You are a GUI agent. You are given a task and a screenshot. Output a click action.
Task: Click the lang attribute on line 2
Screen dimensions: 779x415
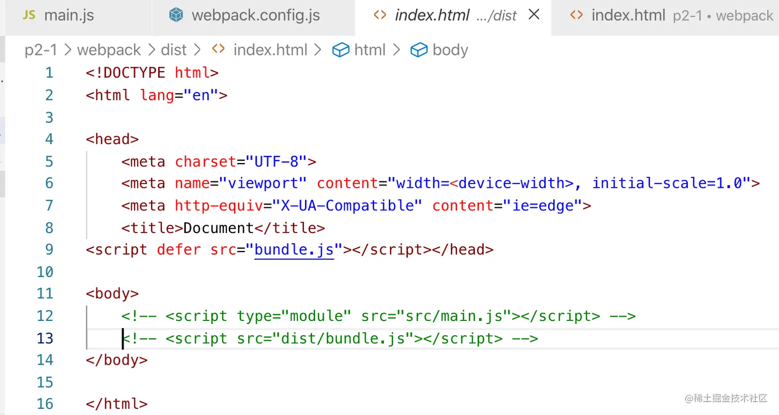[157, 95]
